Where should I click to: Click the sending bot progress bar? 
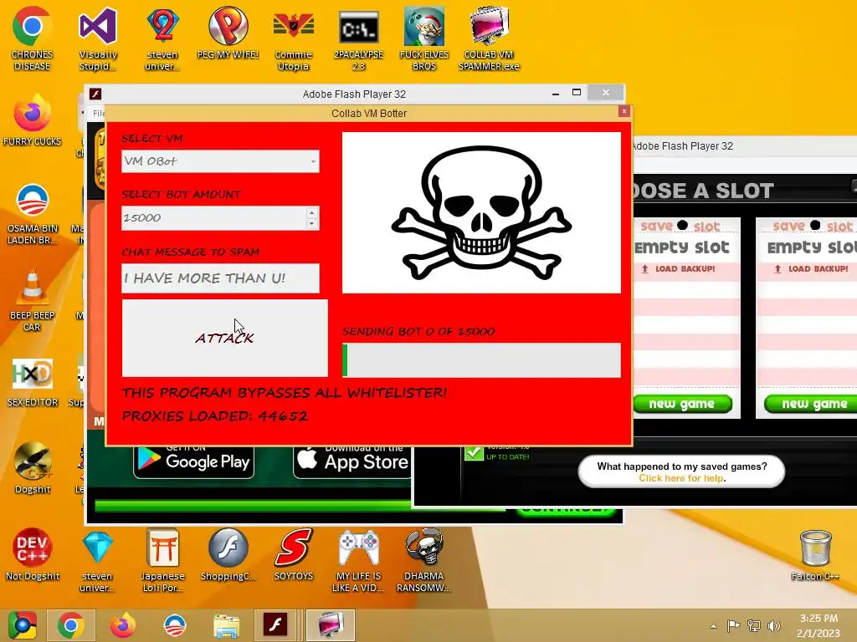click(481, 359)
